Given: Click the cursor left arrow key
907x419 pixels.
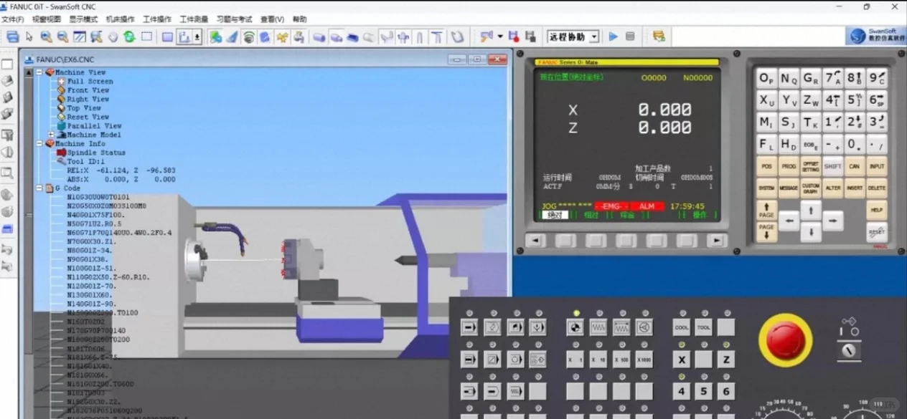Looking at the screenshot, I should [x=789, y=221].
